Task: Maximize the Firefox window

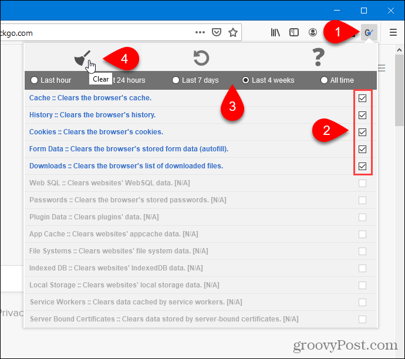Action: pyautogui.click(x=364, y=11)
